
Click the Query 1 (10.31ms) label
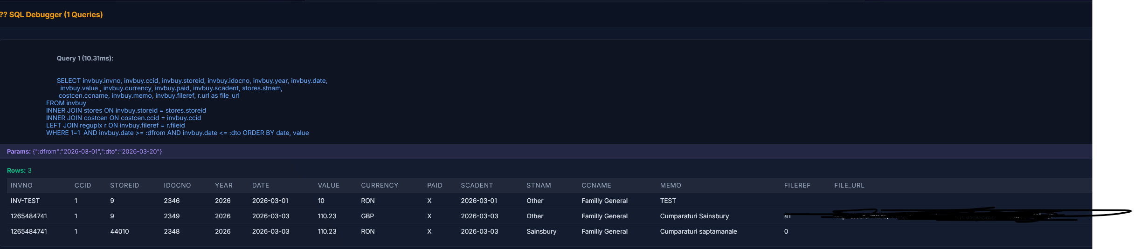(x=85, y=58)
